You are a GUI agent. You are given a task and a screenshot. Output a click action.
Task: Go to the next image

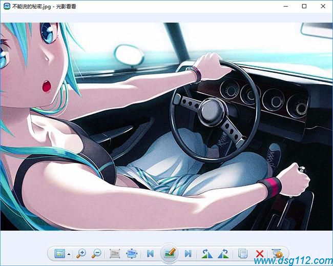point(188,254)
